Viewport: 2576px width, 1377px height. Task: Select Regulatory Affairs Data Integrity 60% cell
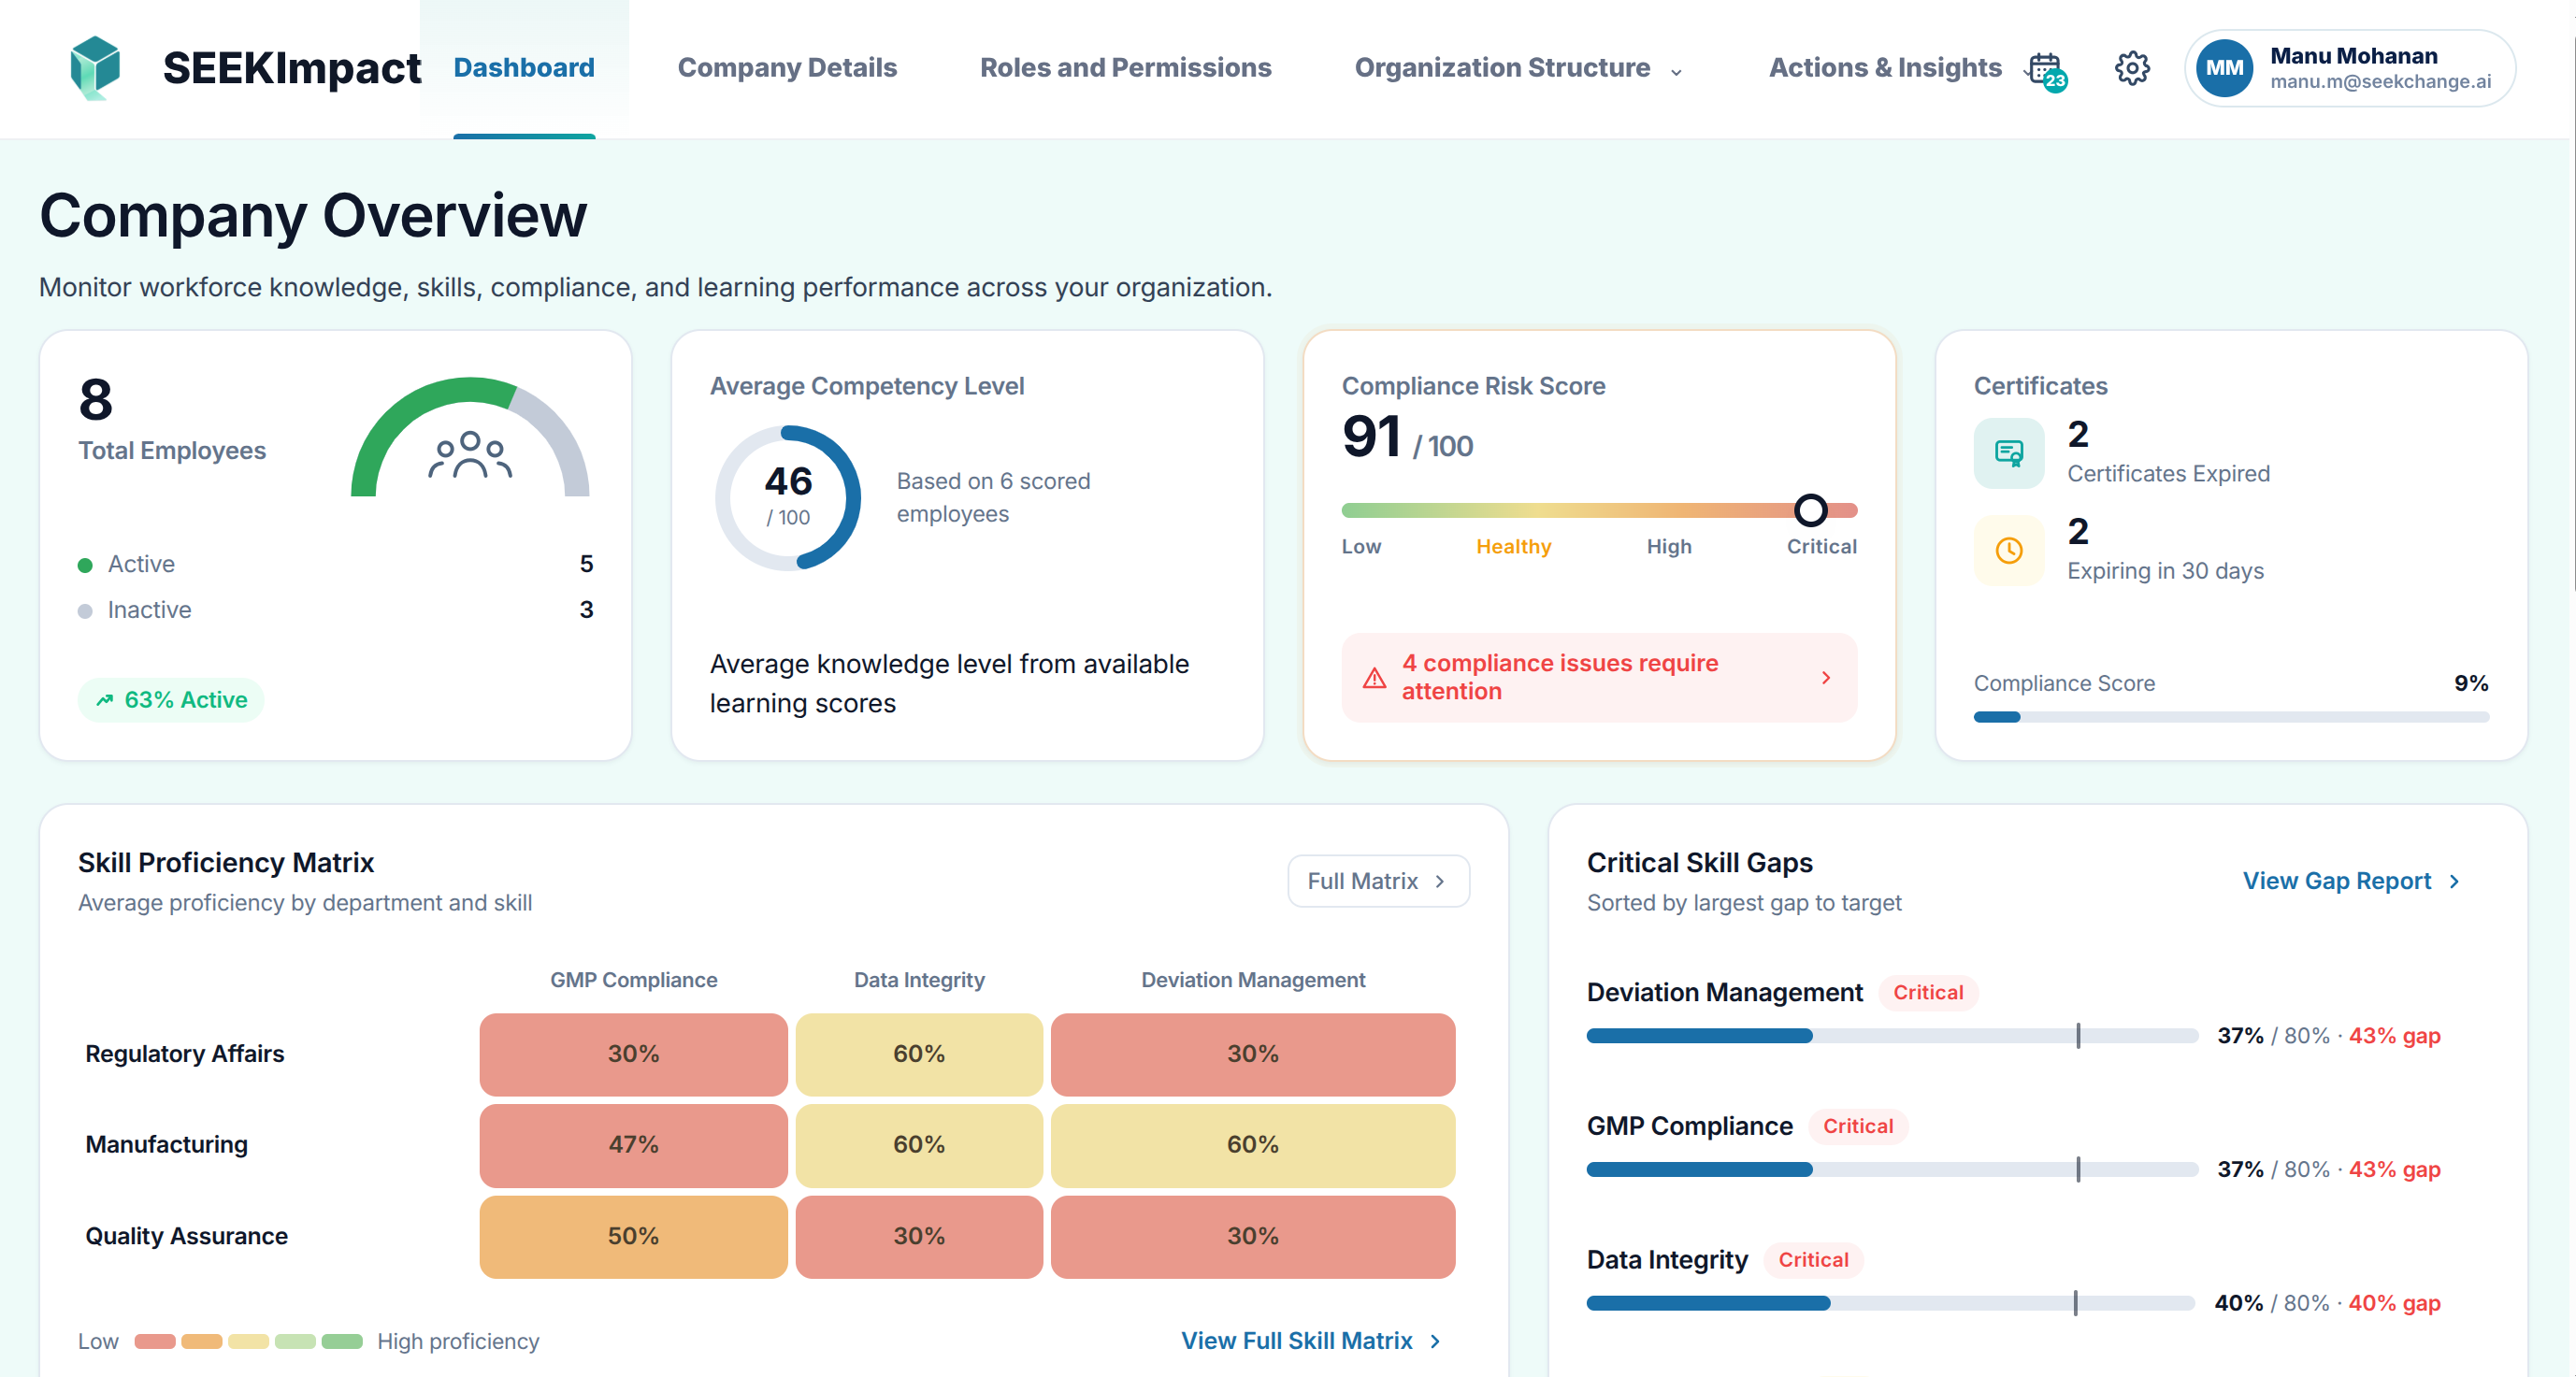coord(919,1054)
